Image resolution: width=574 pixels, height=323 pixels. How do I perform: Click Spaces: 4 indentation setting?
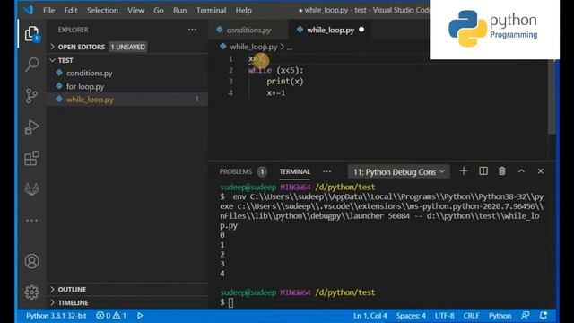(411, 316)
